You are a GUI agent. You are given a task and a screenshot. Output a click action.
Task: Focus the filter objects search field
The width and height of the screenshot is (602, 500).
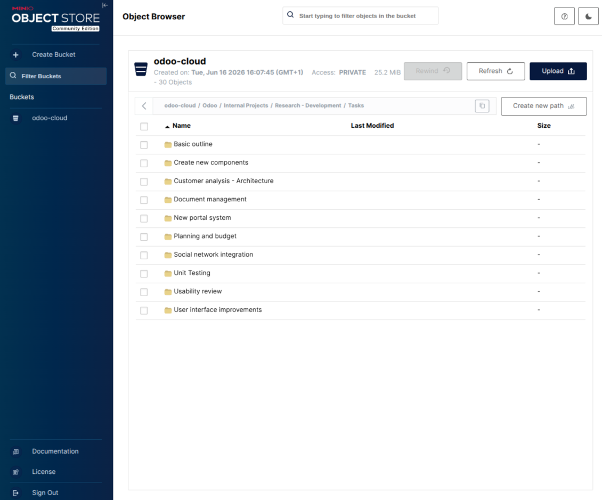(x=360, y=16)
